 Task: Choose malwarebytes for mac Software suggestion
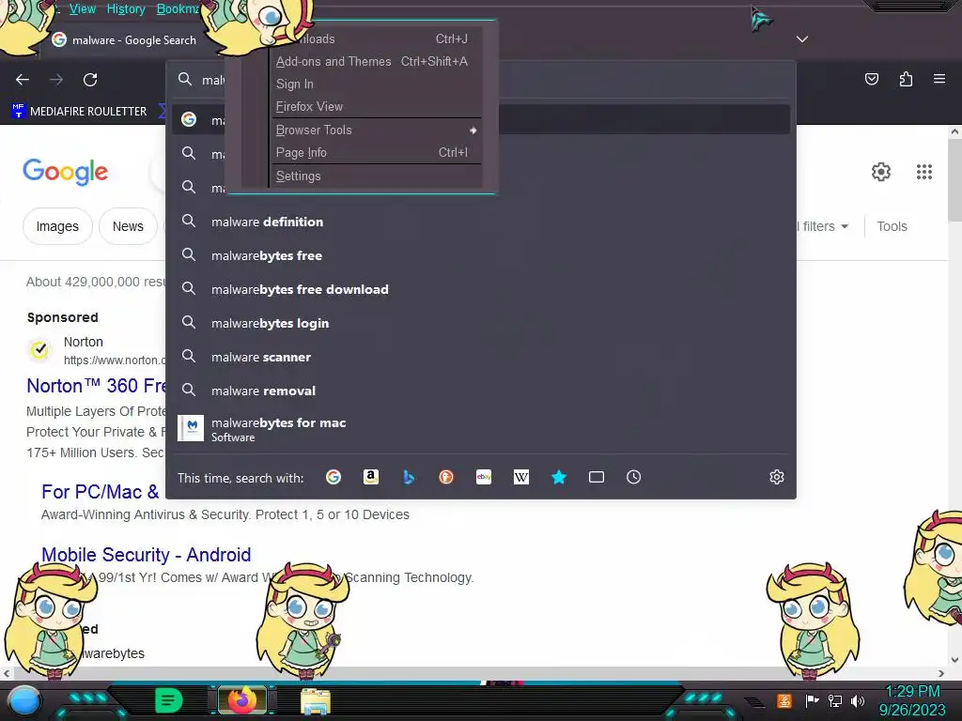click(x=481, y=428)
